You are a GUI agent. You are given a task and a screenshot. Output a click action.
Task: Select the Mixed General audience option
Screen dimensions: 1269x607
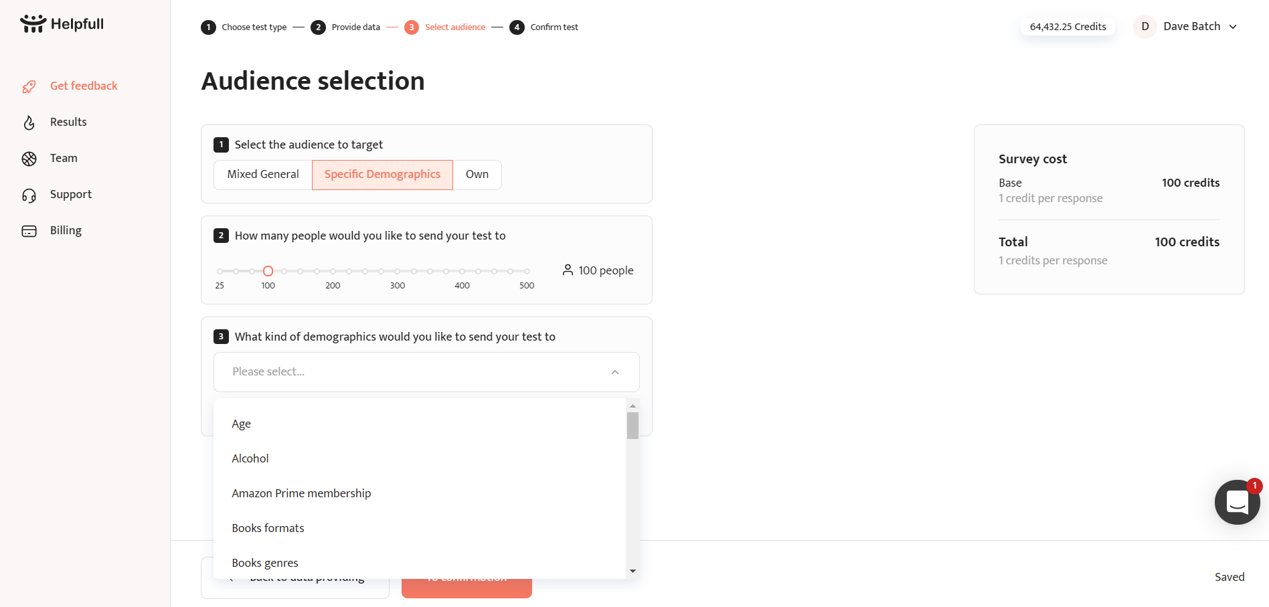(x=263, y=175)
